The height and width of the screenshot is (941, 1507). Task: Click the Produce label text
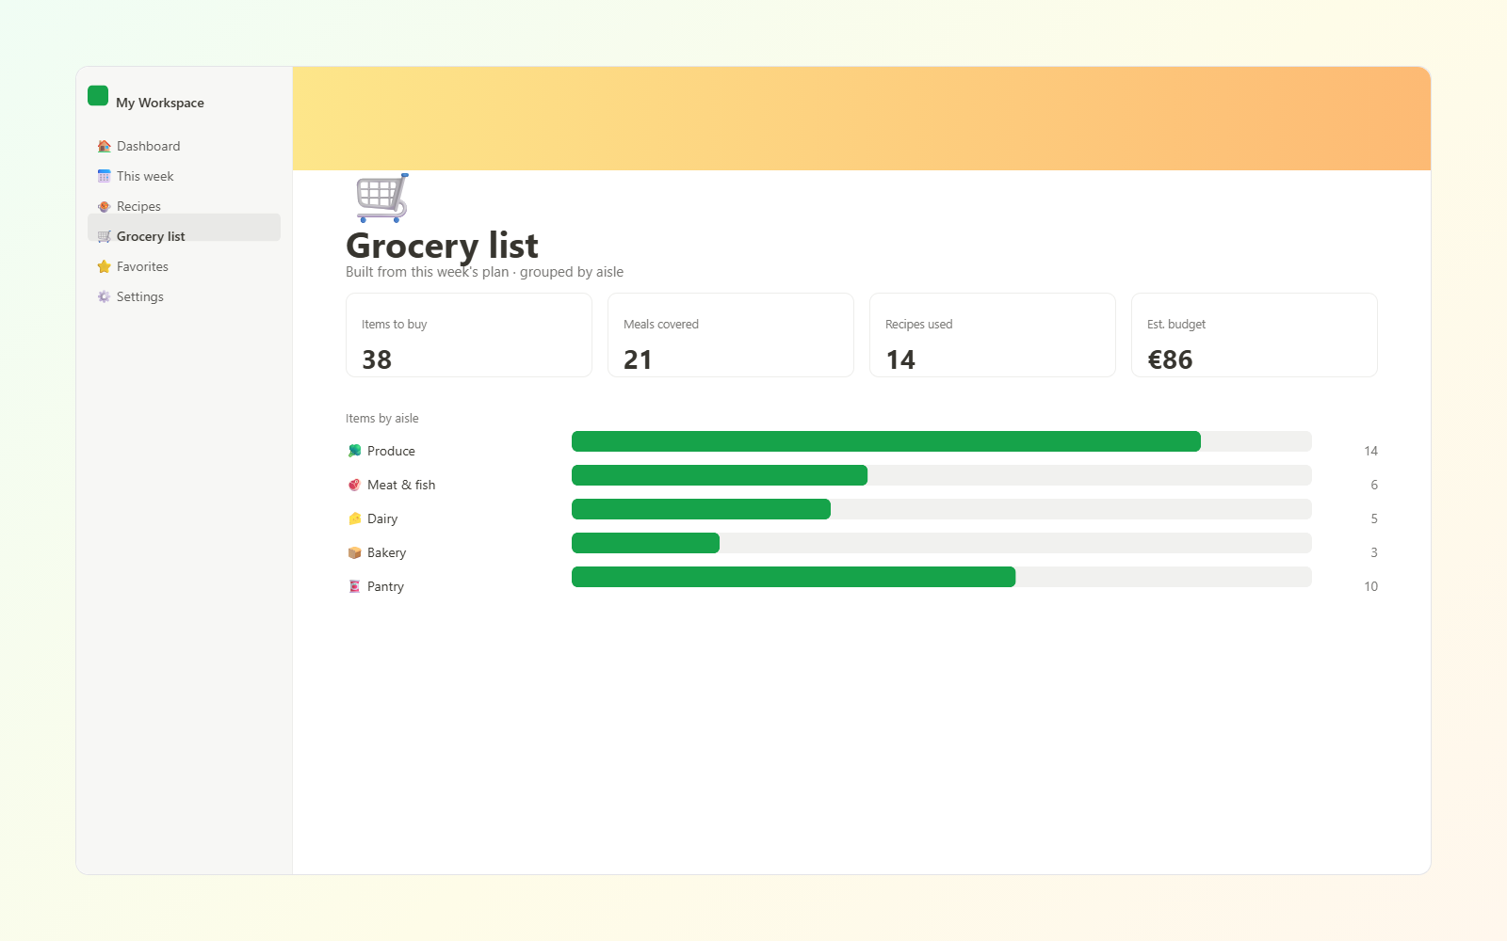[x=391, y=451]
